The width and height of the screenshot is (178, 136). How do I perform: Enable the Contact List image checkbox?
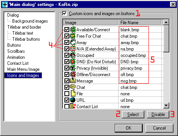pyautogui.click(x=67, y=107)
